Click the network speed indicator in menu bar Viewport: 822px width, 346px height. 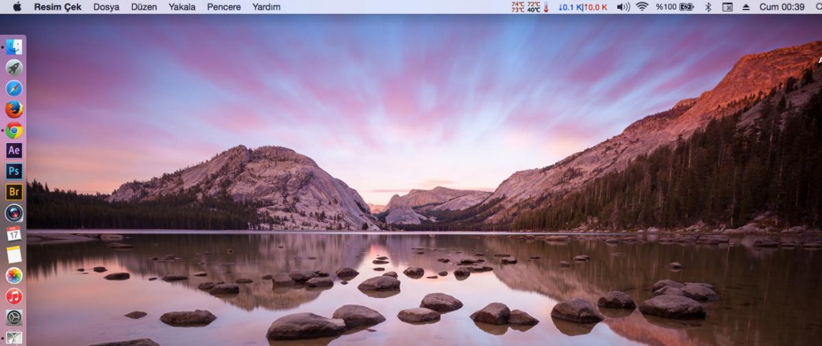[582, 7]
